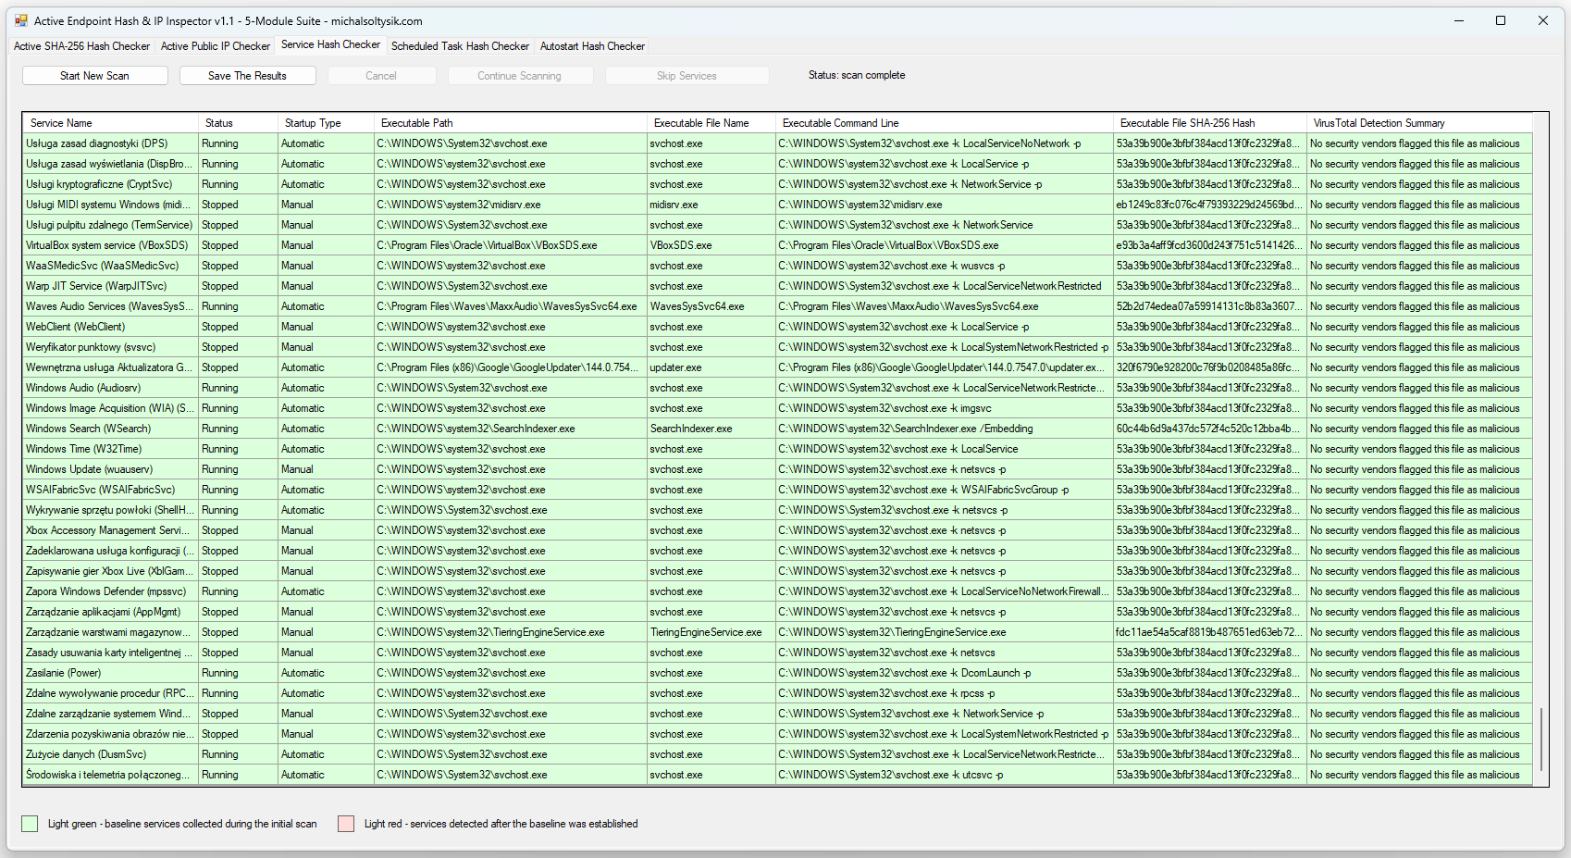Open the Active Public IP Checker tab

pyautogui.click(x=216, y=46)
